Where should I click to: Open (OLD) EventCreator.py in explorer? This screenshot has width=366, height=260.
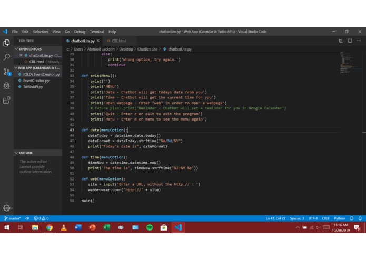pyautogui.click(x=39, y=74)
